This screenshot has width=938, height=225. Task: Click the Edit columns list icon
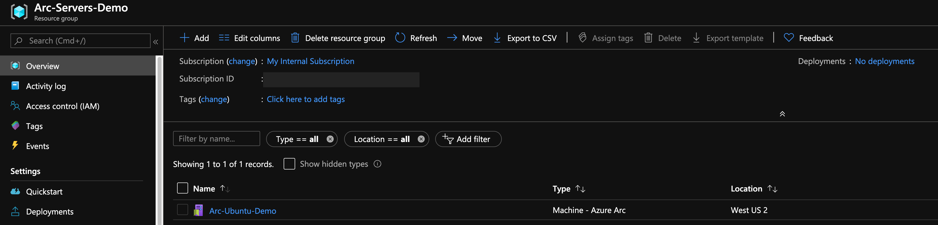224,38
